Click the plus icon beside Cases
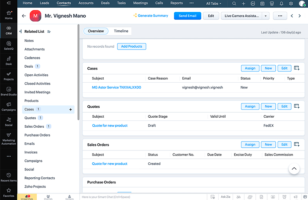The image size is (308, 200). pos(70,110)
